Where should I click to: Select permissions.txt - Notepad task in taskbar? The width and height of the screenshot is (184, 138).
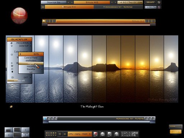pos(118,7)
